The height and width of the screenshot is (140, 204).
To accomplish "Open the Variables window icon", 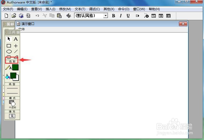I will (161, 16).
